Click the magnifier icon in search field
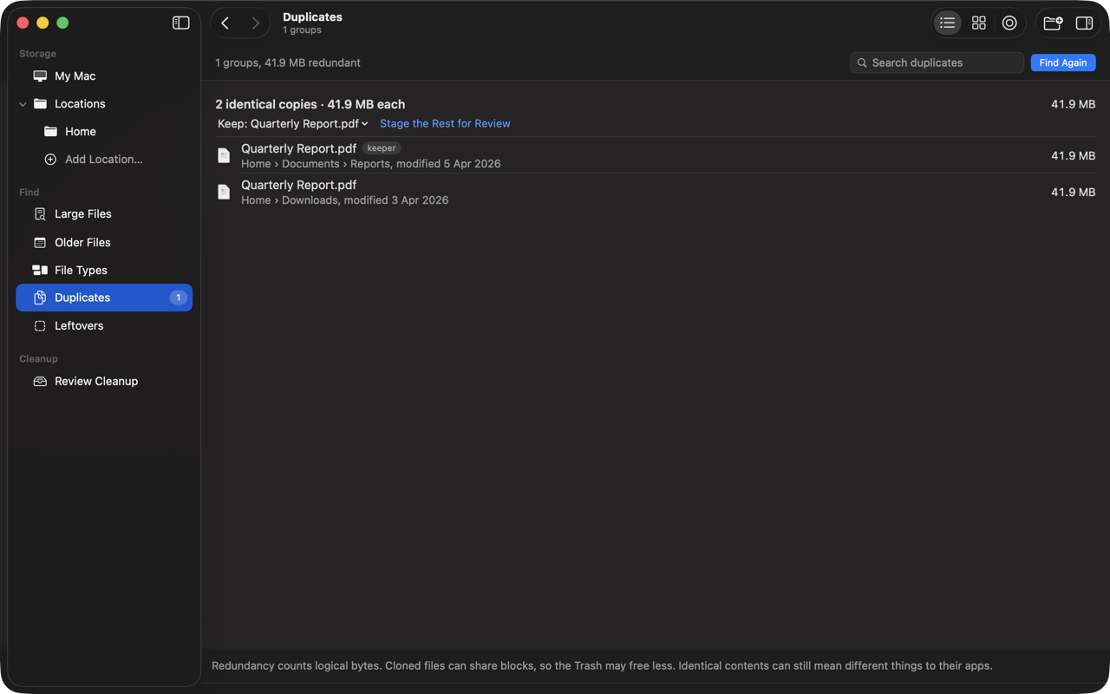This screenshot has height=694, width=1110. (862, 62)
